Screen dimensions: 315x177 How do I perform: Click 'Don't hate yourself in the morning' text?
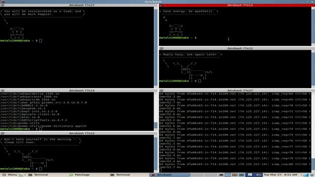point(37,139)
